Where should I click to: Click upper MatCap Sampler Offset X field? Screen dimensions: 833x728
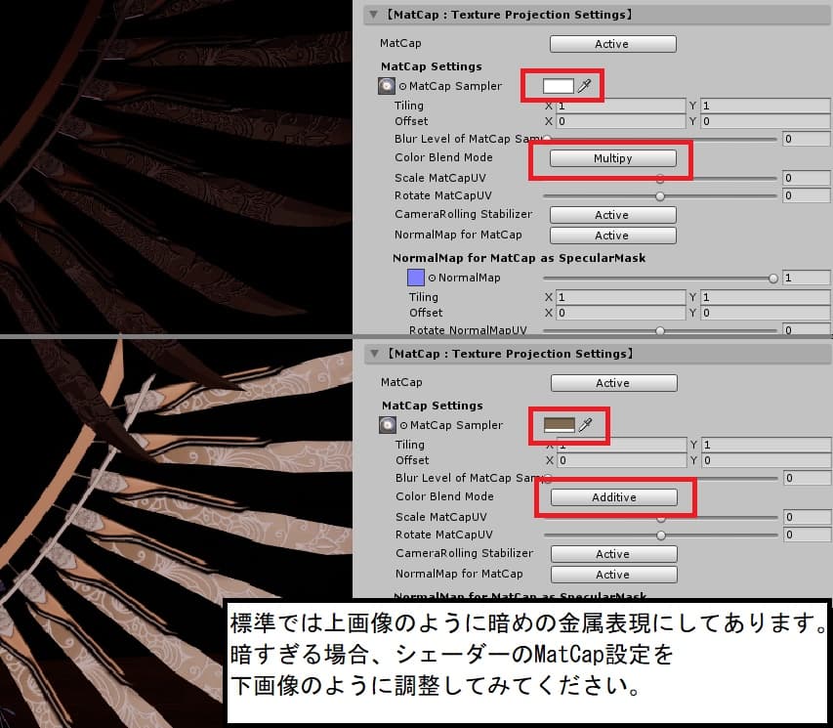[x=620, y=121]
